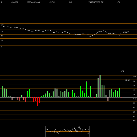Click the RSI axis label 50

point(2,36)
